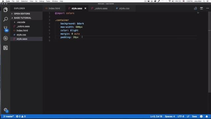This screenshot has width=211, height=119.
Task: Open the File menu
Action: click(x=13, y=1)
